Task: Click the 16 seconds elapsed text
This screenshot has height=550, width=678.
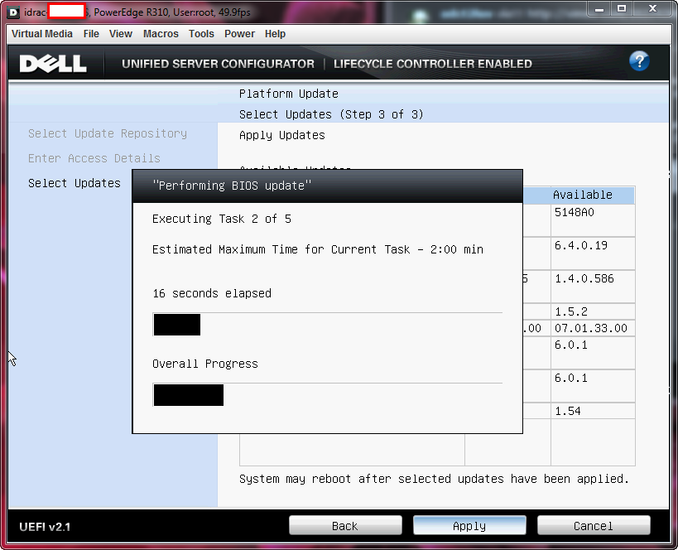Action: (x=212, y=293)
